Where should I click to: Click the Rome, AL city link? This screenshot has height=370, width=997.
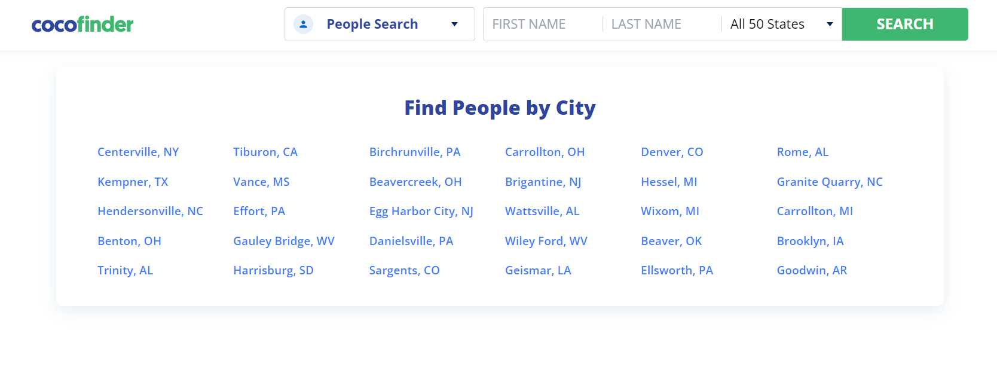803,152
